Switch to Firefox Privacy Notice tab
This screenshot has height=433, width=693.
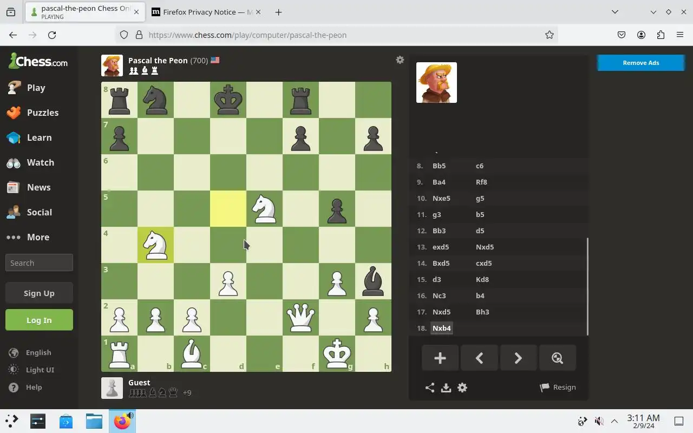pyautogui.click(x=206, y=12)
